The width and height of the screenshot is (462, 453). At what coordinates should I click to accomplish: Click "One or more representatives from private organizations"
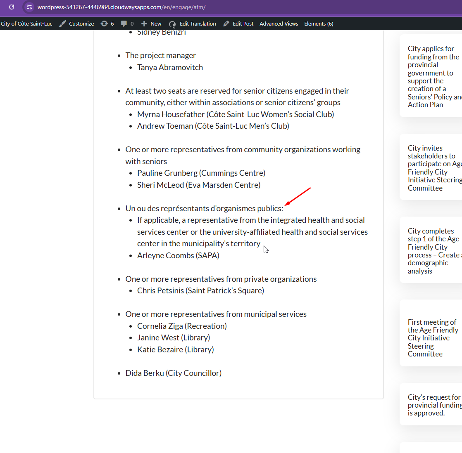click(x=221, y=279)
